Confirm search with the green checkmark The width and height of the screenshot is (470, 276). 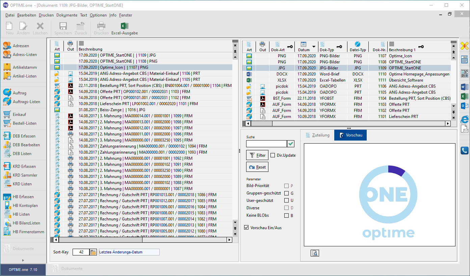tap(291, 144)
